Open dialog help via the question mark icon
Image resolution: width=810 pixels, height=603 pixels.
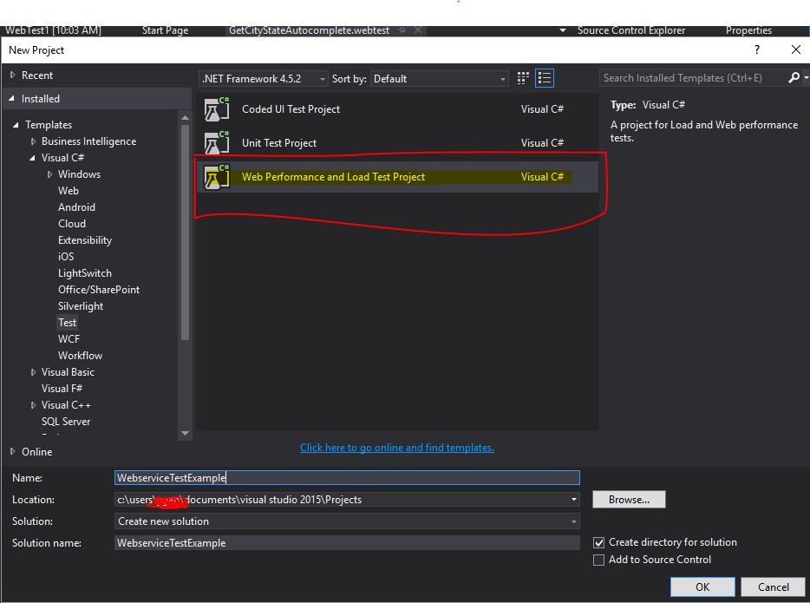pyautogui.click(x=756, y=49)
